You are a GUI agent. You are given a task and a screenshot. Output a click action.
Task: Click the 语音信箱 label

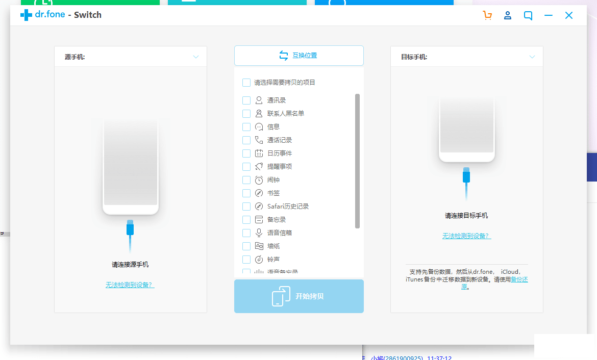[x=280, y=233]
